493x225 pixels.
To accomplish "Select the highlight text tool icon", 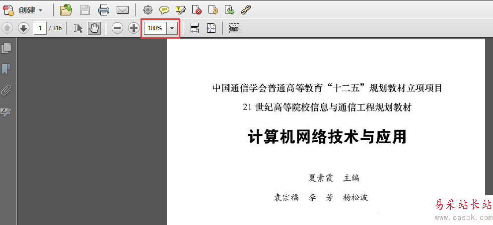I will [x=181, y=10].
